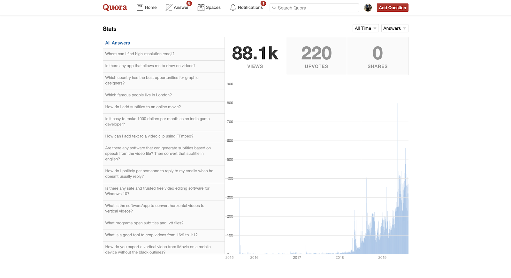This screenshot has width=511, height=278.
Task: Click the Spaces people icon
Action: click(x=201, y=7)
